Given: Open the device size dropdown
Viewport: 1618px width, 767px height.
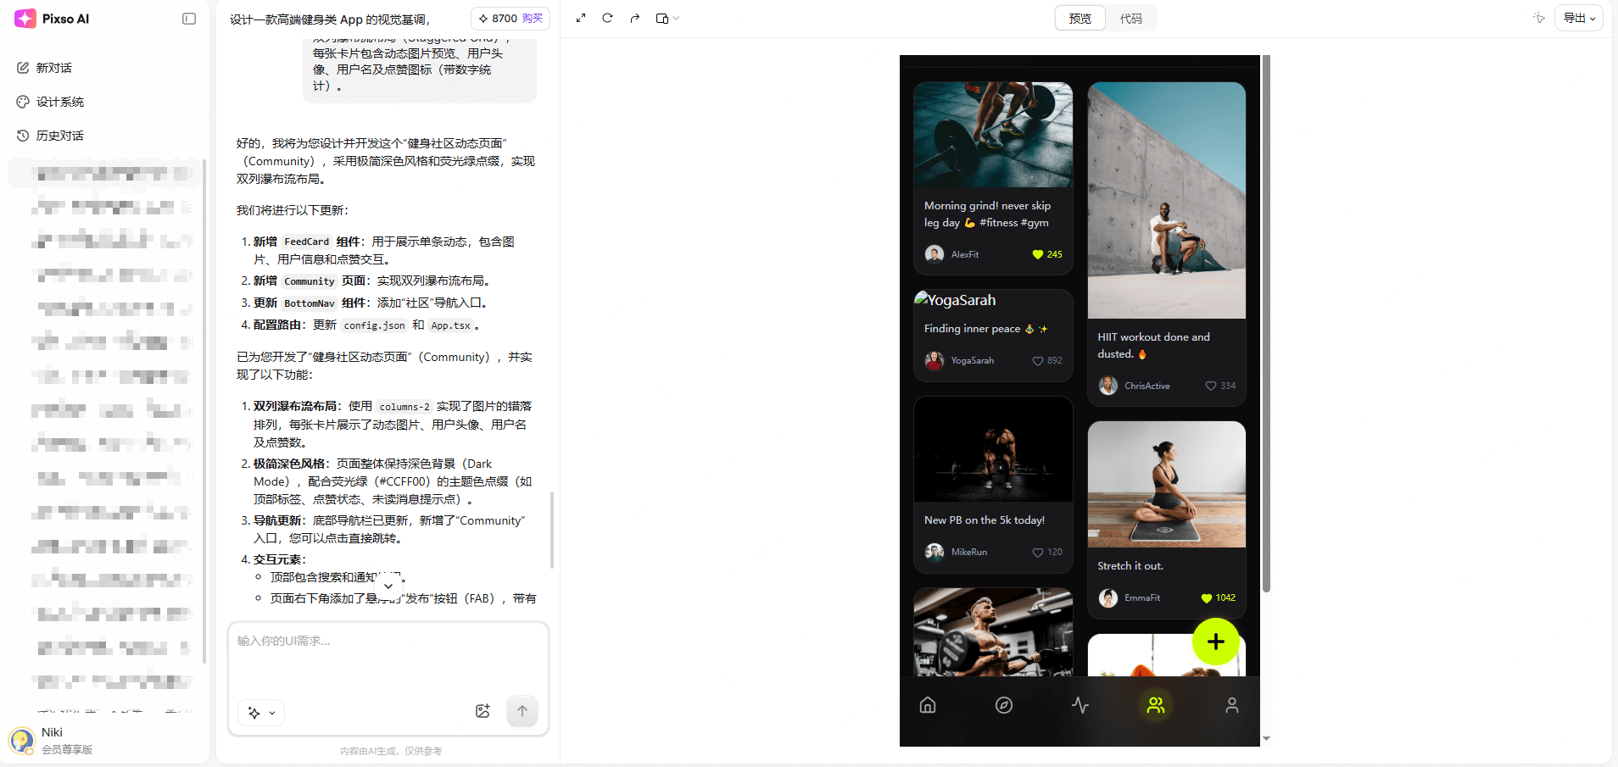Looking at the screenshot, I should pos(667,18).
